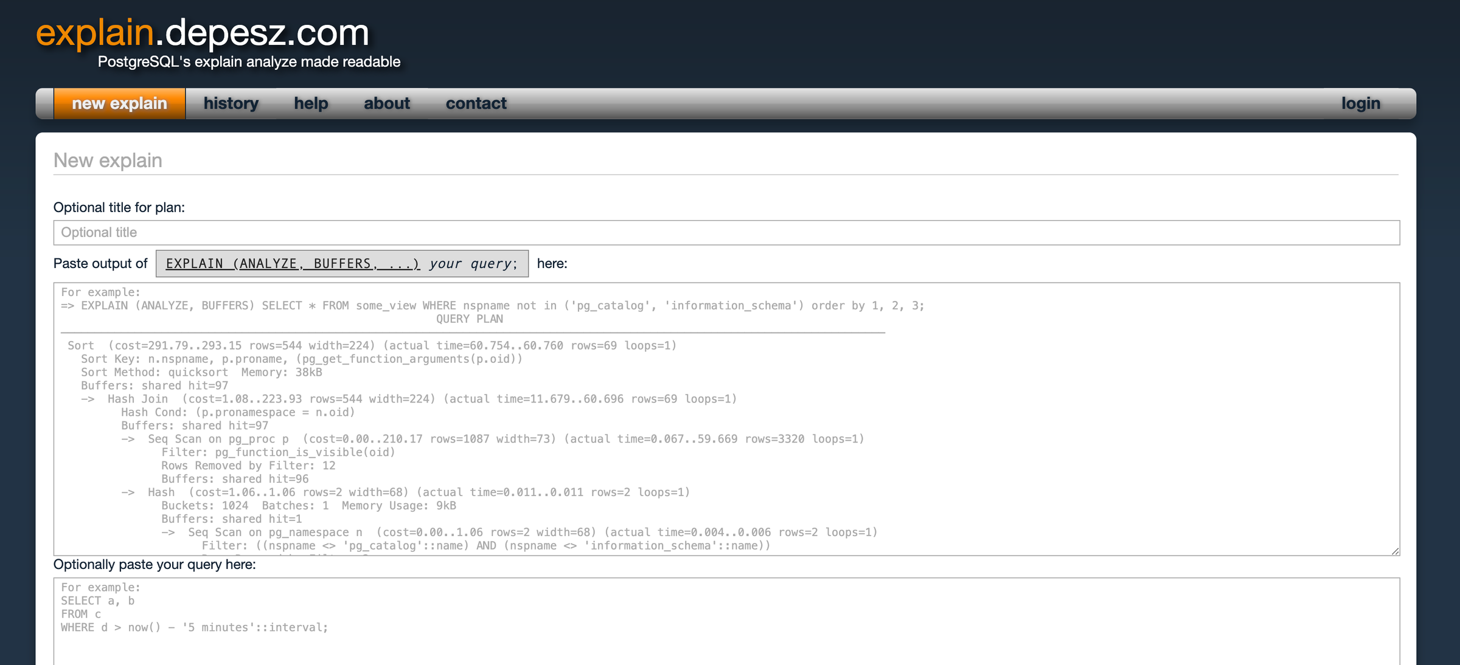This screenshot has height=665, width=1460.
Task: Open the 'contact' page
Action: click(476, 103)
